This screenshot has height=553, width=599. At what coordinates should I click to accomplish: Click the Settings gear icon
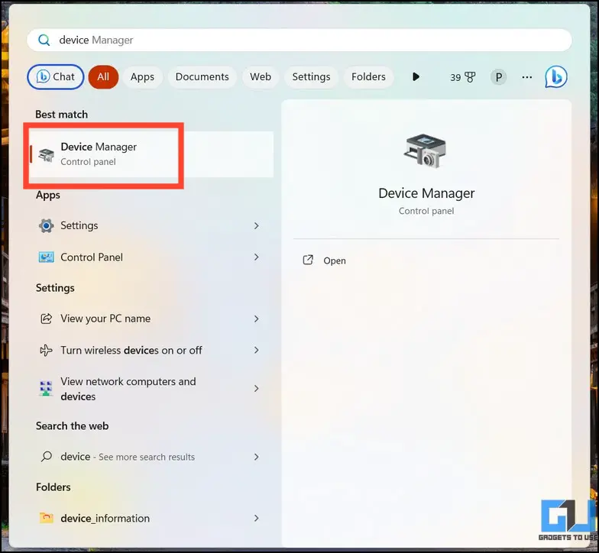click(x=46, y=226)
